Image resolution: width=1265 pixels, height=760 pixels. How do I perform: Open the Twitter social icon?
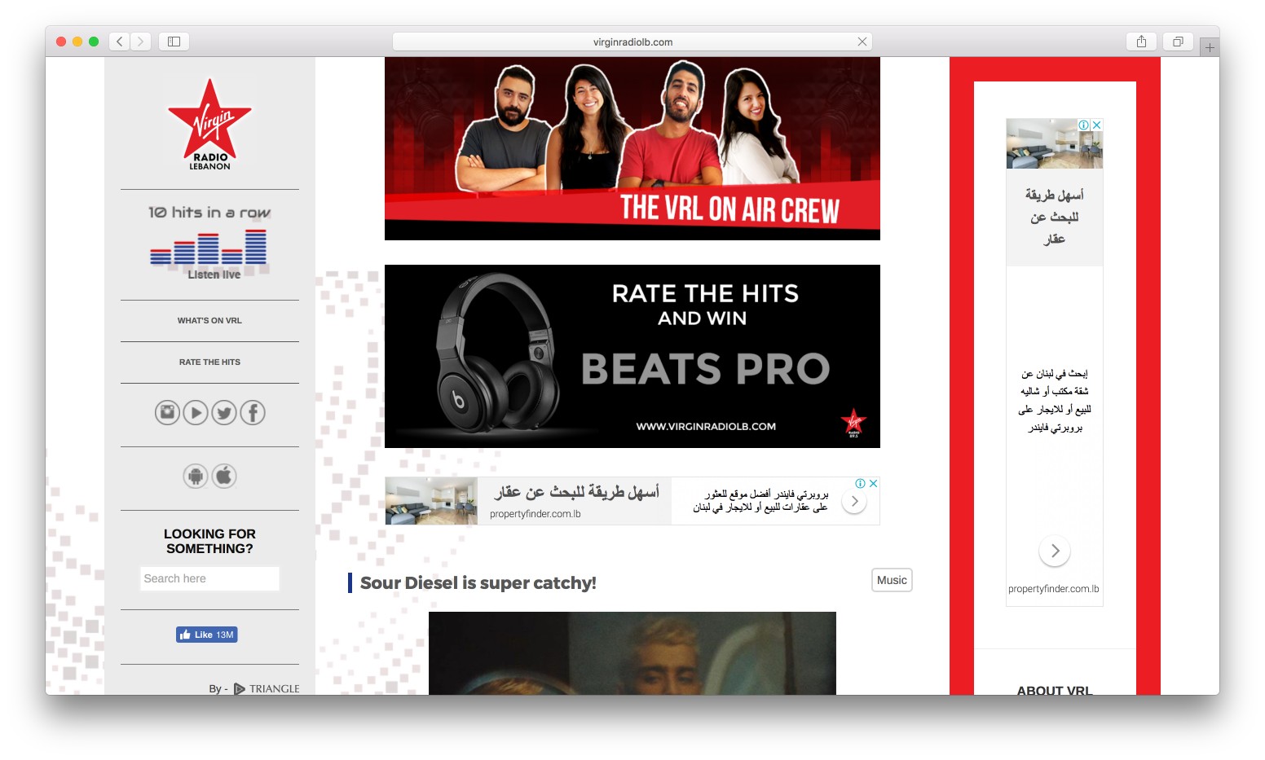(x=224, y=412)
